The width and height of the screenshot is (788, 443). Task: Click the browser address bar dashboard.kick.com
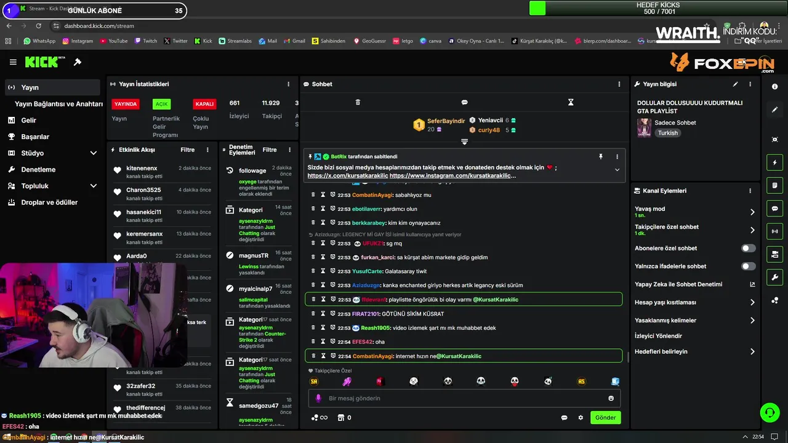click(98, 26)
